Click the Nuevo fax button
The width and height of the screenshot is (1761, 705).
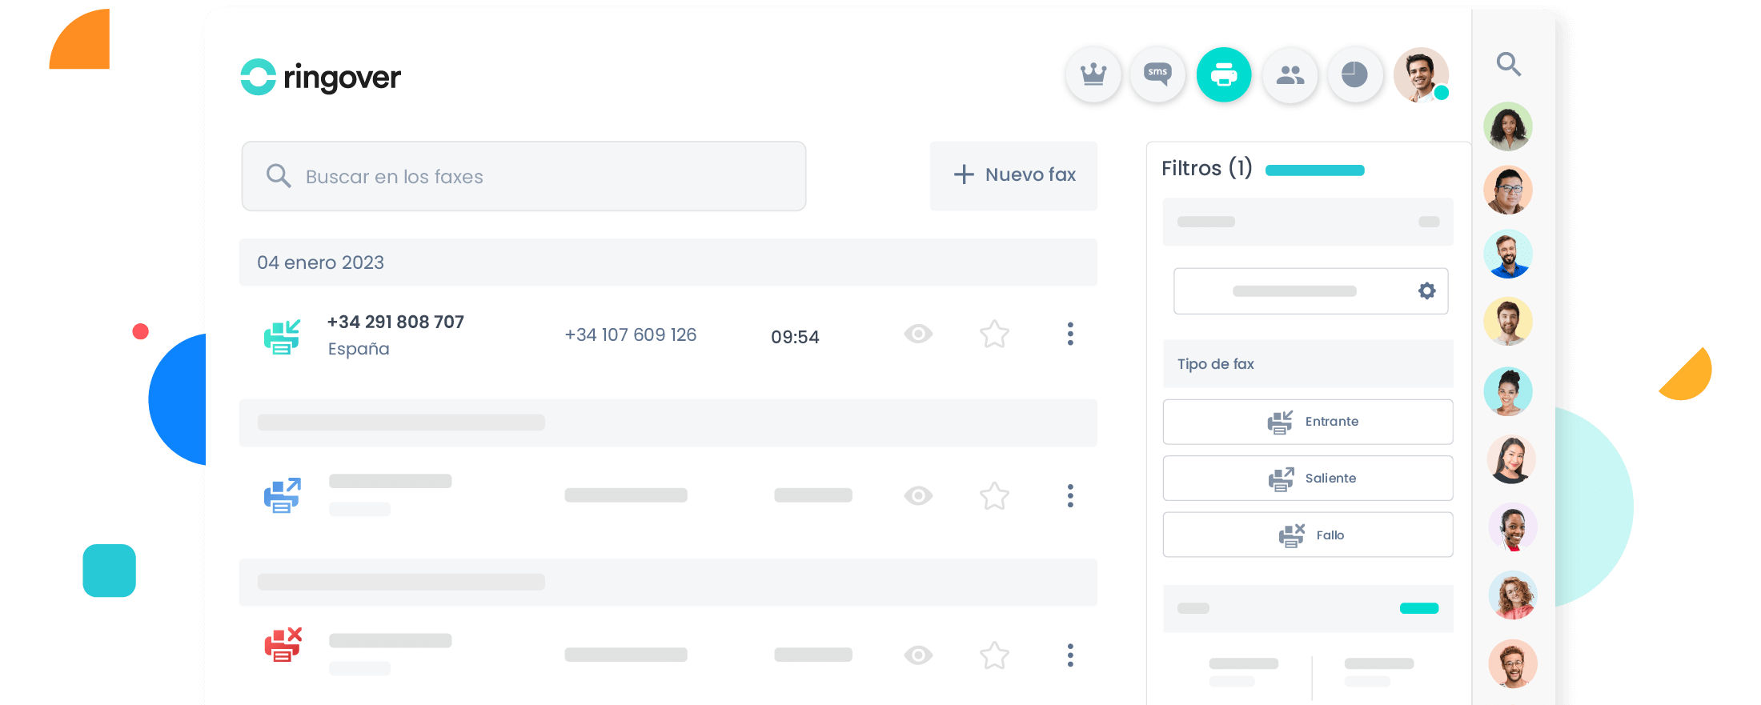pyautogui.click(x=1013, y=175)
